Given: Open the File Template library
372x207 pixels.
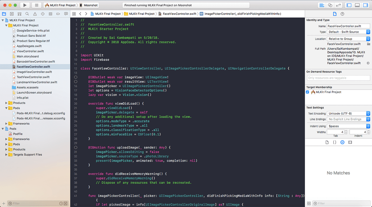Looking at the screenshot, I should [327, 142].
